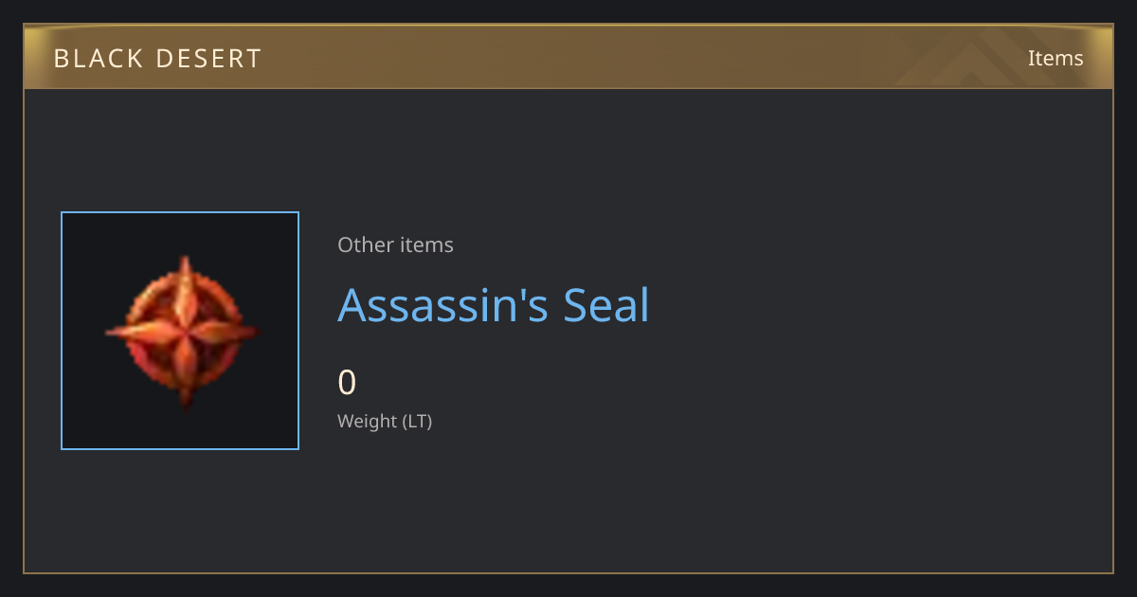This screenshot has height=597, width=1137.
Task: Click the word Seal in the title
Action: pyautogui.click(x=606, y=305)
